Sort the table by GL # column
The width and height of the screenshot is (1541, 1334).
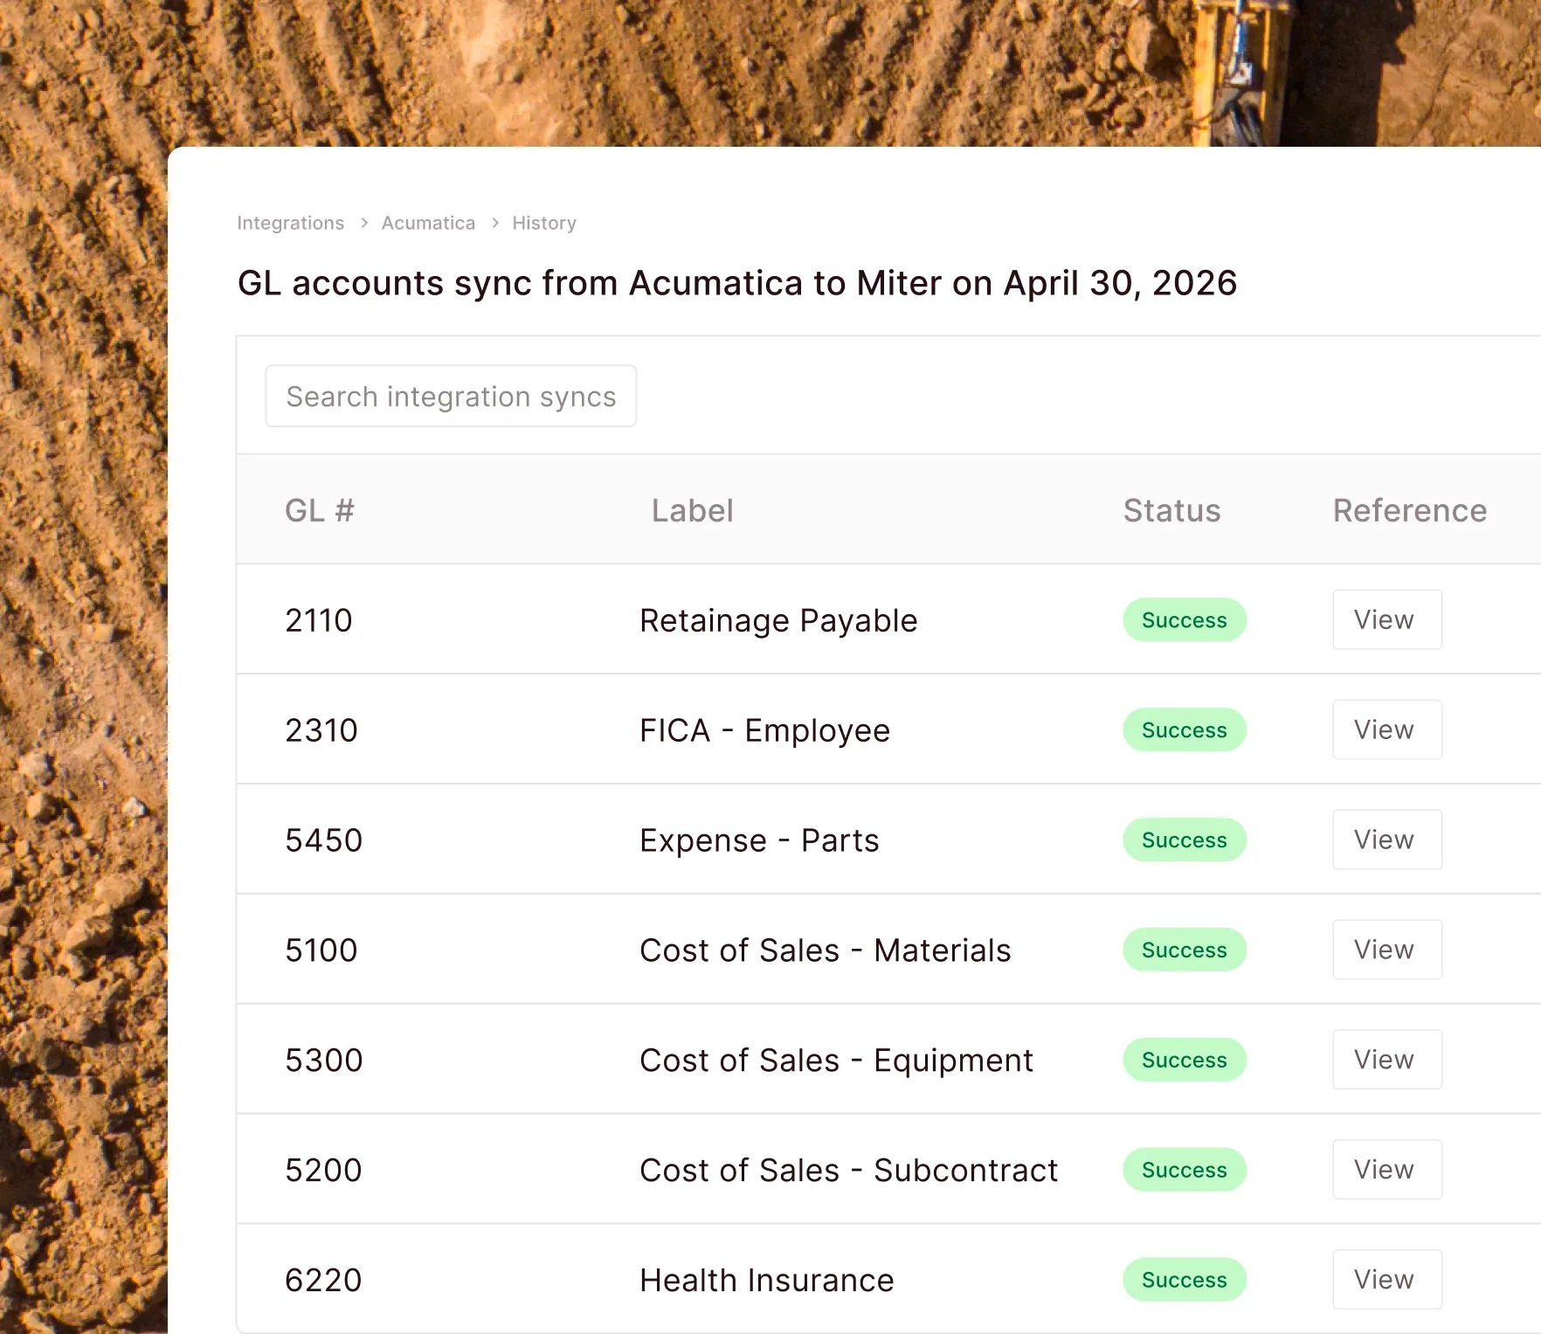(x=320, y=510)
